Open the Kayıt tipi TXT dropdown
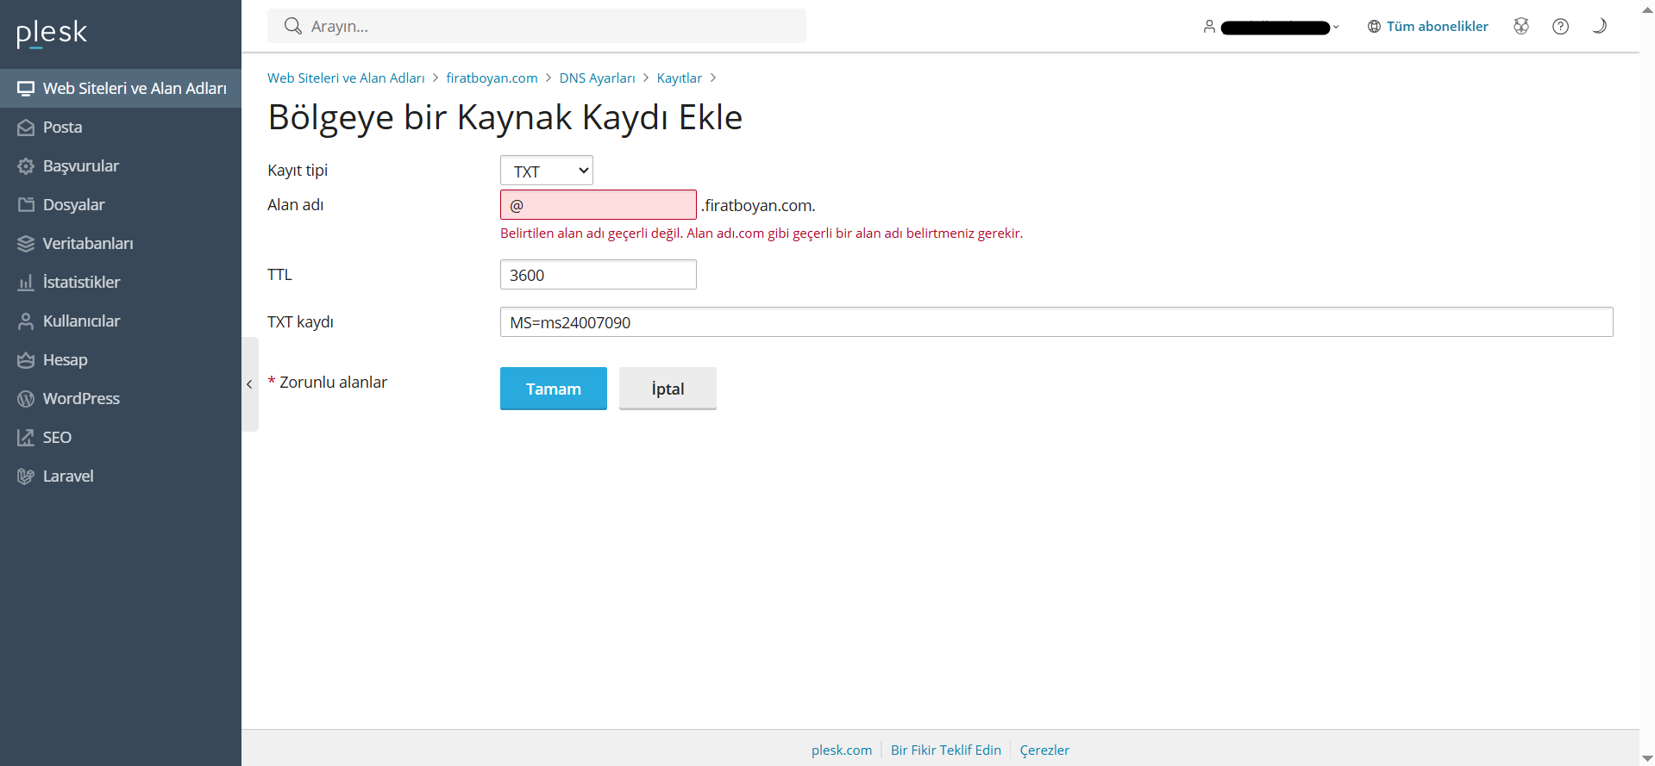 click(x=547, y=171)
